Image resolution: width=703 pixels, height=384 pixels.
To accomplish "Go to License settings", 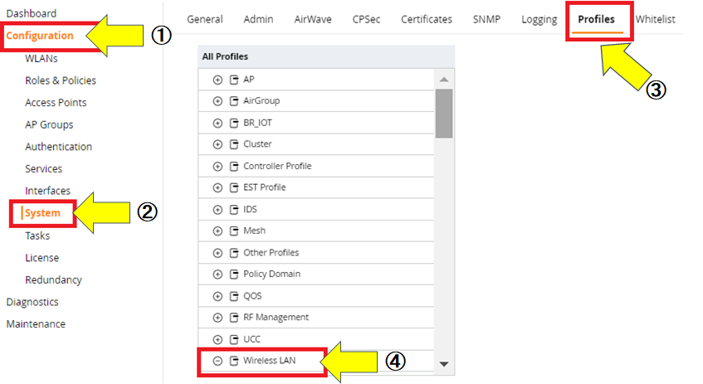I will [41, 258].
